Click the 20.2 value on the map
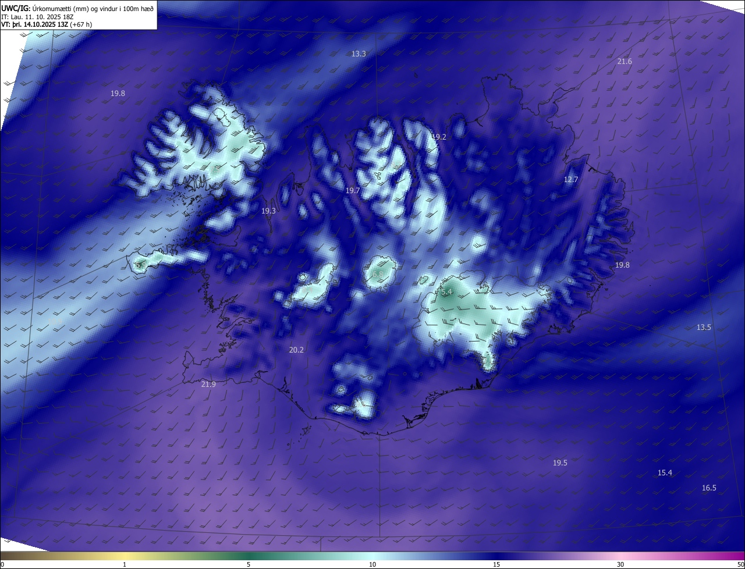The height and width of the screenshot is (569, 745). [x=296, y=350]
